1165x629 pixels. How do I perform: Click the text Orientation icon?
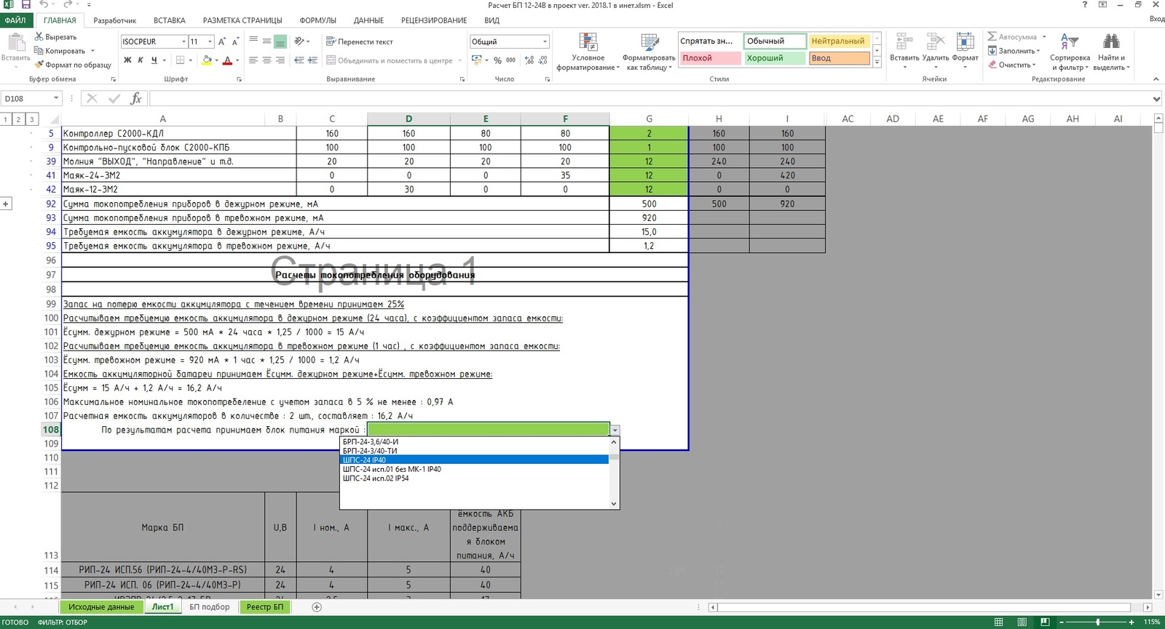[299, 41]
